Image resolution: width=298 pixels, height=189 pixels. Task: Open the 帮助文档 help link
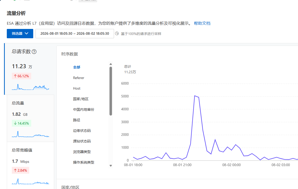click(x=202, y=23)
